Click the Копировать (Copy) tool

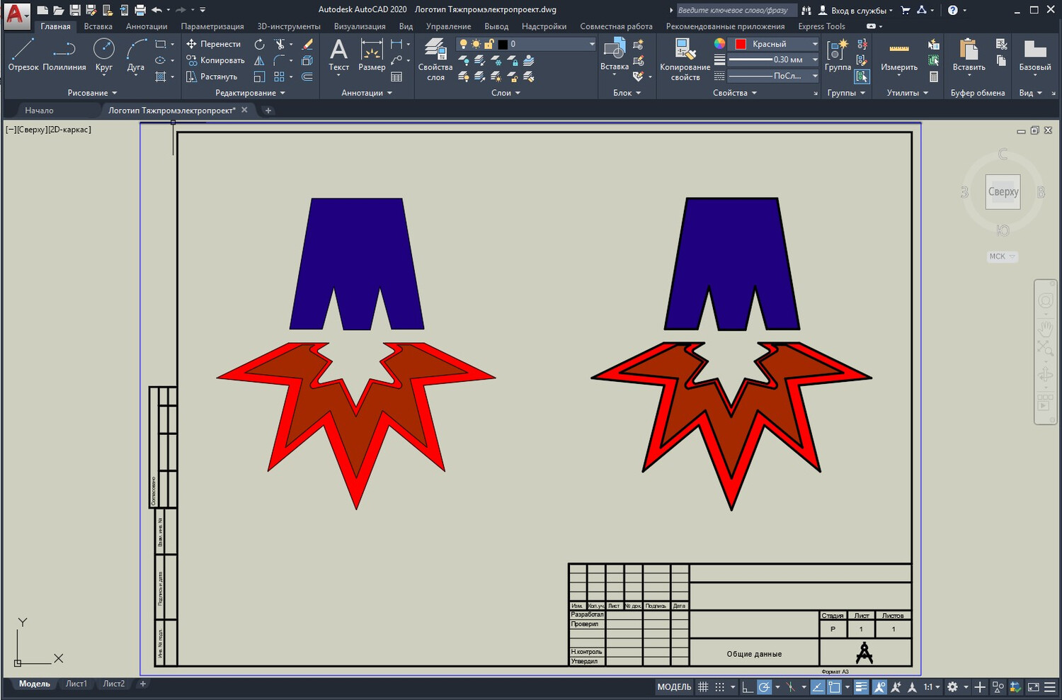pyautogui.click(x=216, y=60)
